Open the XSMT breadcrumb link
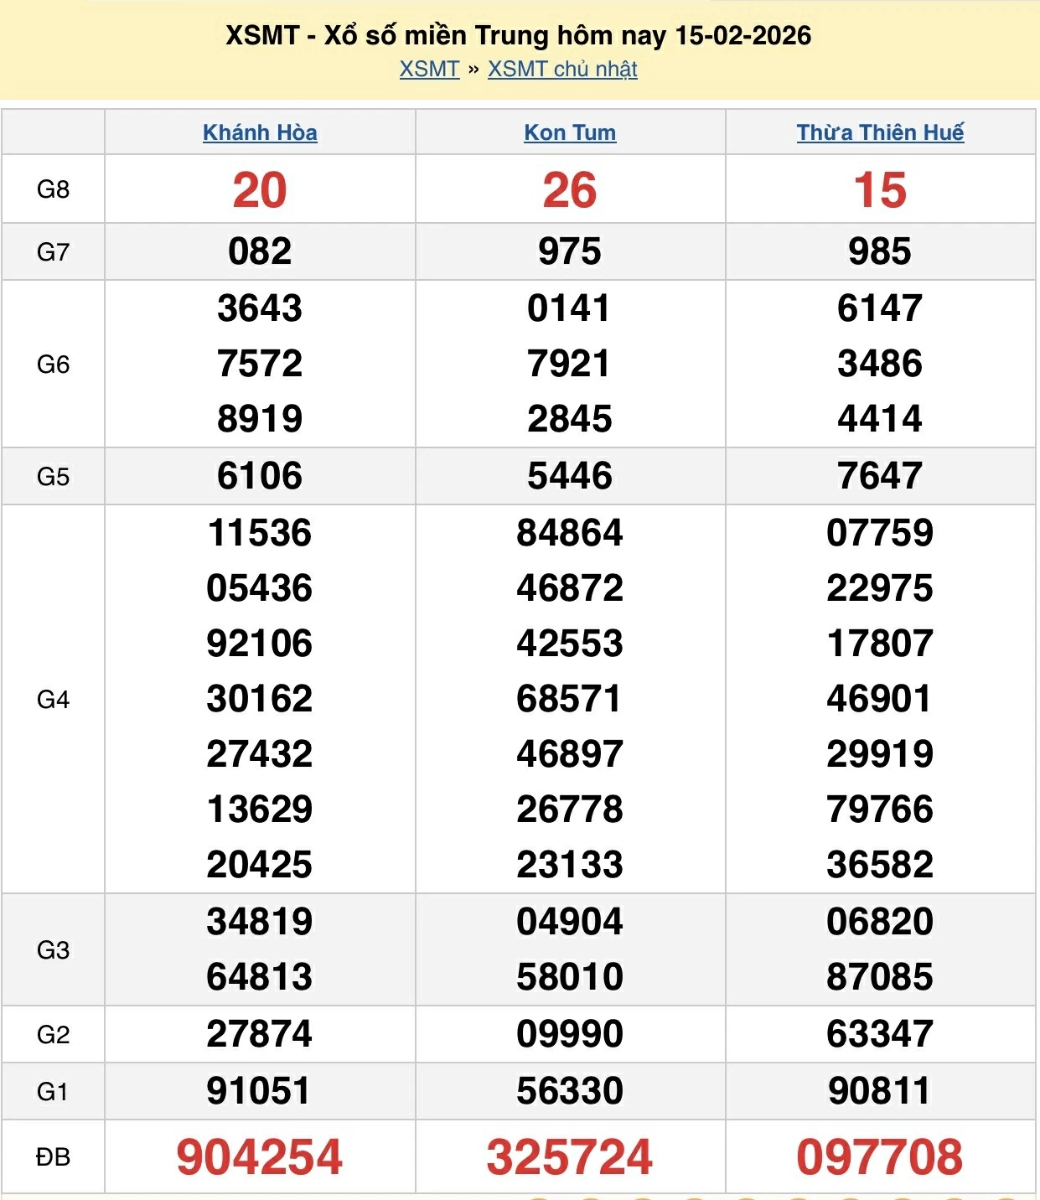Image resolution: width=1040 pixels, height=1200 pixels. tap(429, 69)
